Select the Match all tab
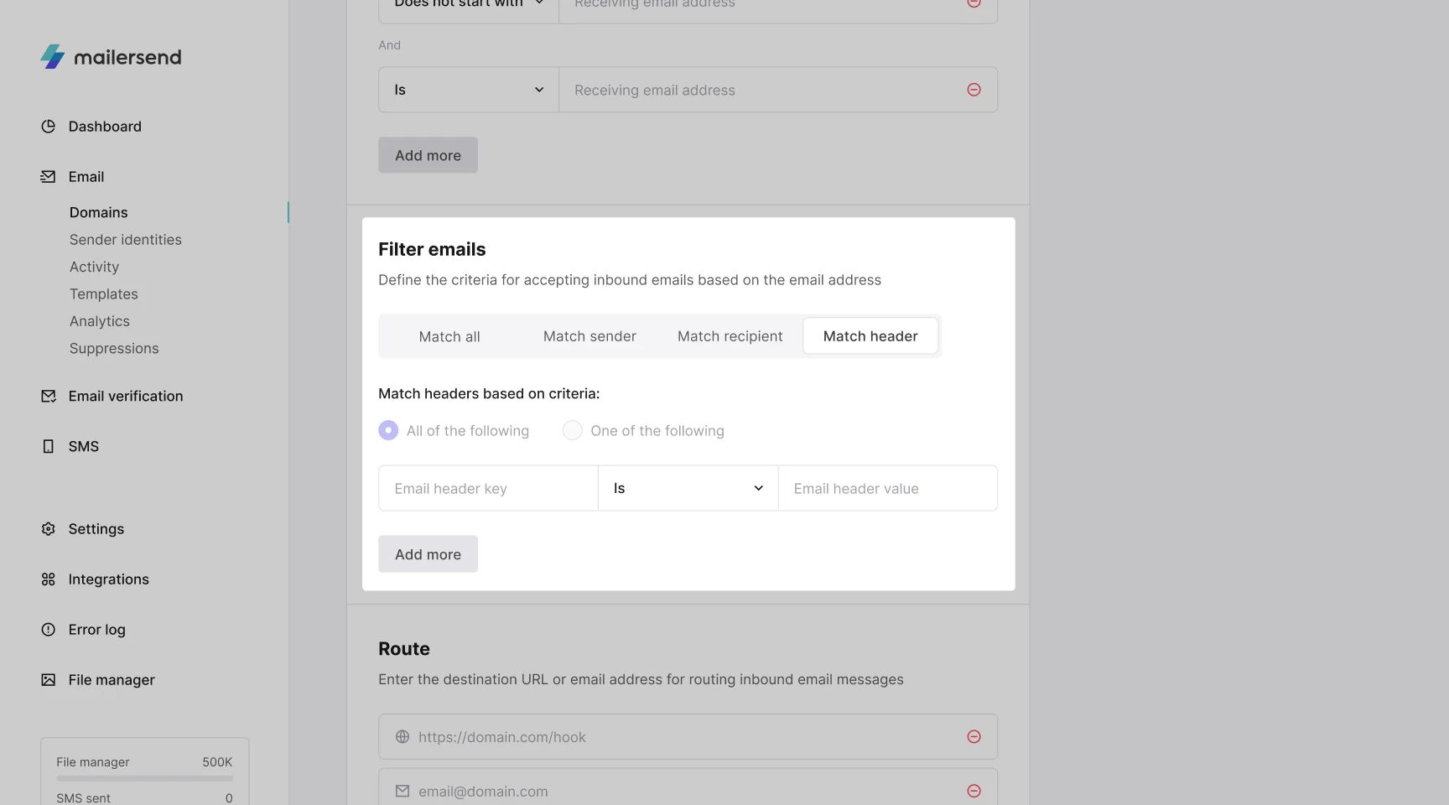 (x=449, y=336)
